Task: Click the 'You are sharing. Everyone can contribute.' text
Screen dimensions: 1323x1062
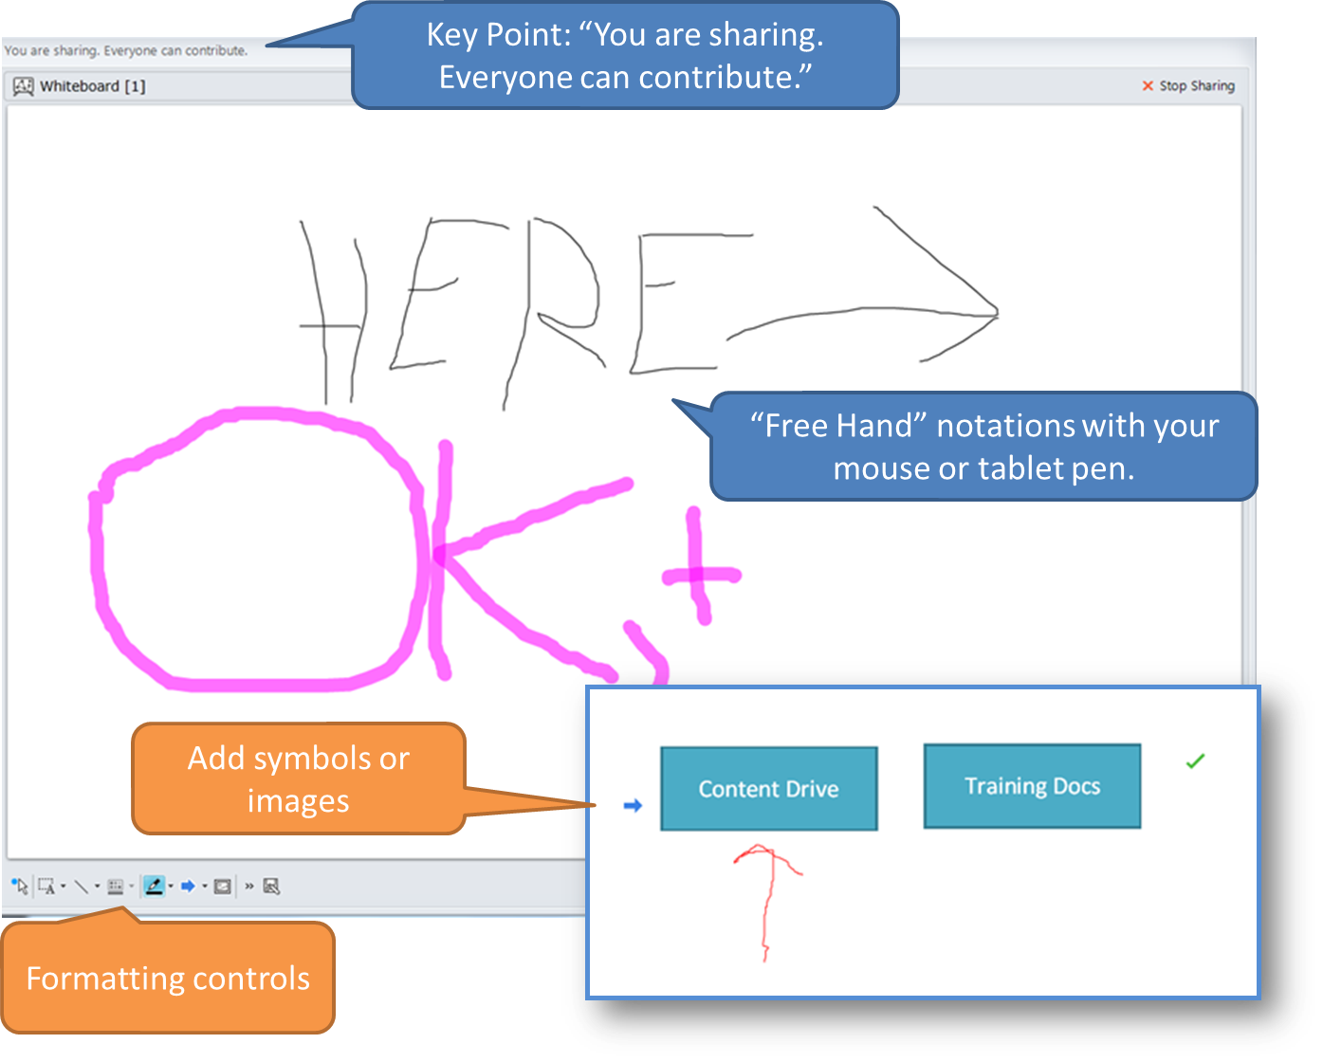Action: point(126,50)
